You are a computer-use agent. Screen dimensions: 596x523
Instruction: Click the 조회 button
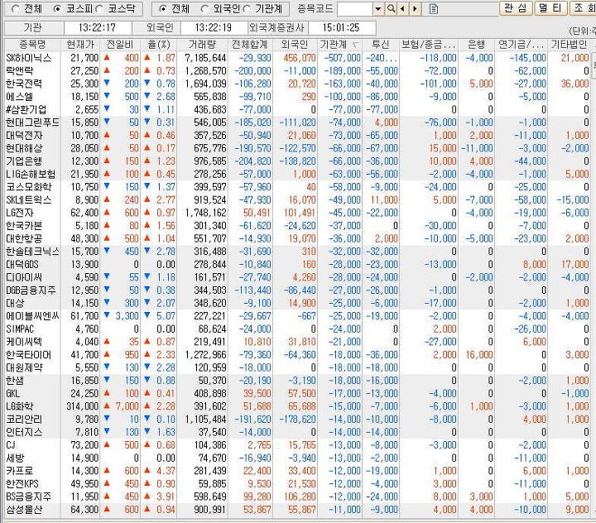(583, 8)
